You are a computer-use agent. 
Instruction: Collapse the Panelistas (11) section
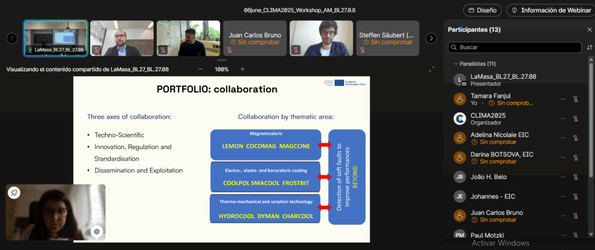pyautogui.click(x=475, y=64)
